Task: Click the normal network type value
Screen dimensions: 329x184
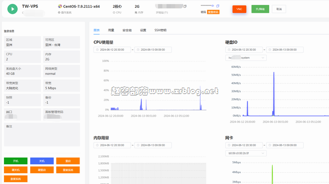Action: (x=50, y=74)
